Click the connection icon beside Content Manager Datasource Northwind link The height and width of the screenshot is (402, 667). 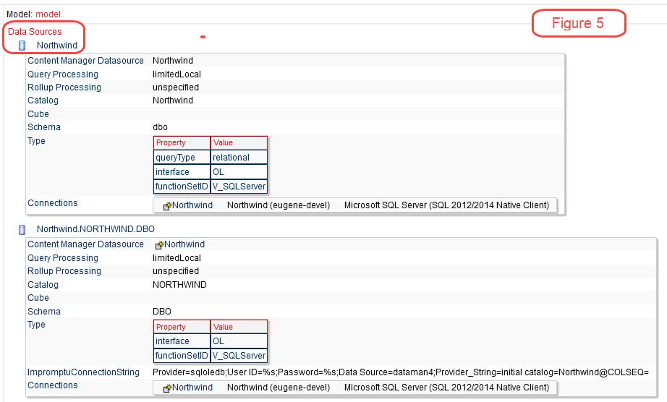point(160,245)
